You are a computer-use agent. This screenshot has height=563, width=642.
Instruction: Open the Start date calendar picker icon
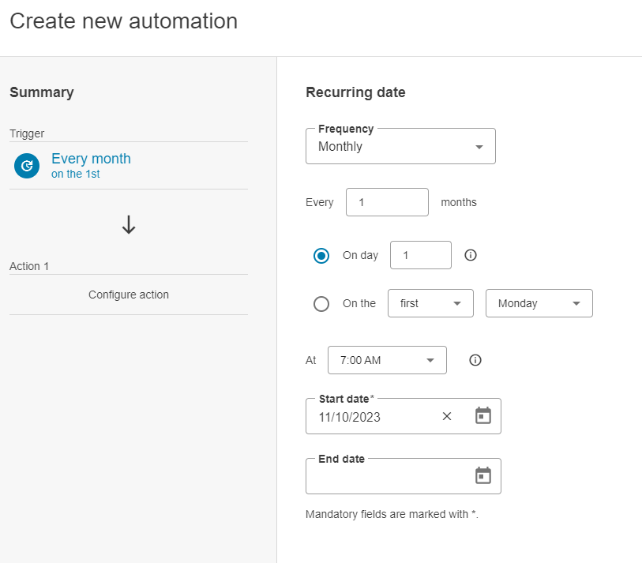pos(483,415)
